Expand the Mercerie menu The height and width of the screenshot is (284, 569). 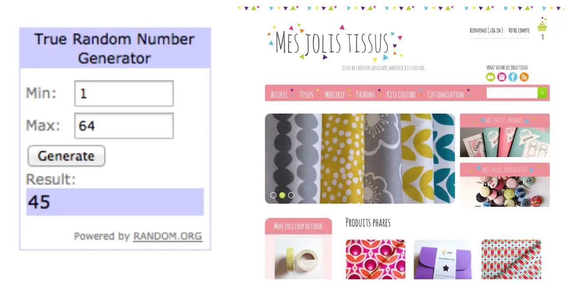click(x=335, y=95)
